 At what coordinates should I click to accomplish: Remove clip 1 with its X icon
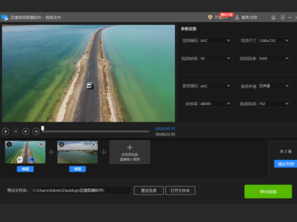point(41,145)
